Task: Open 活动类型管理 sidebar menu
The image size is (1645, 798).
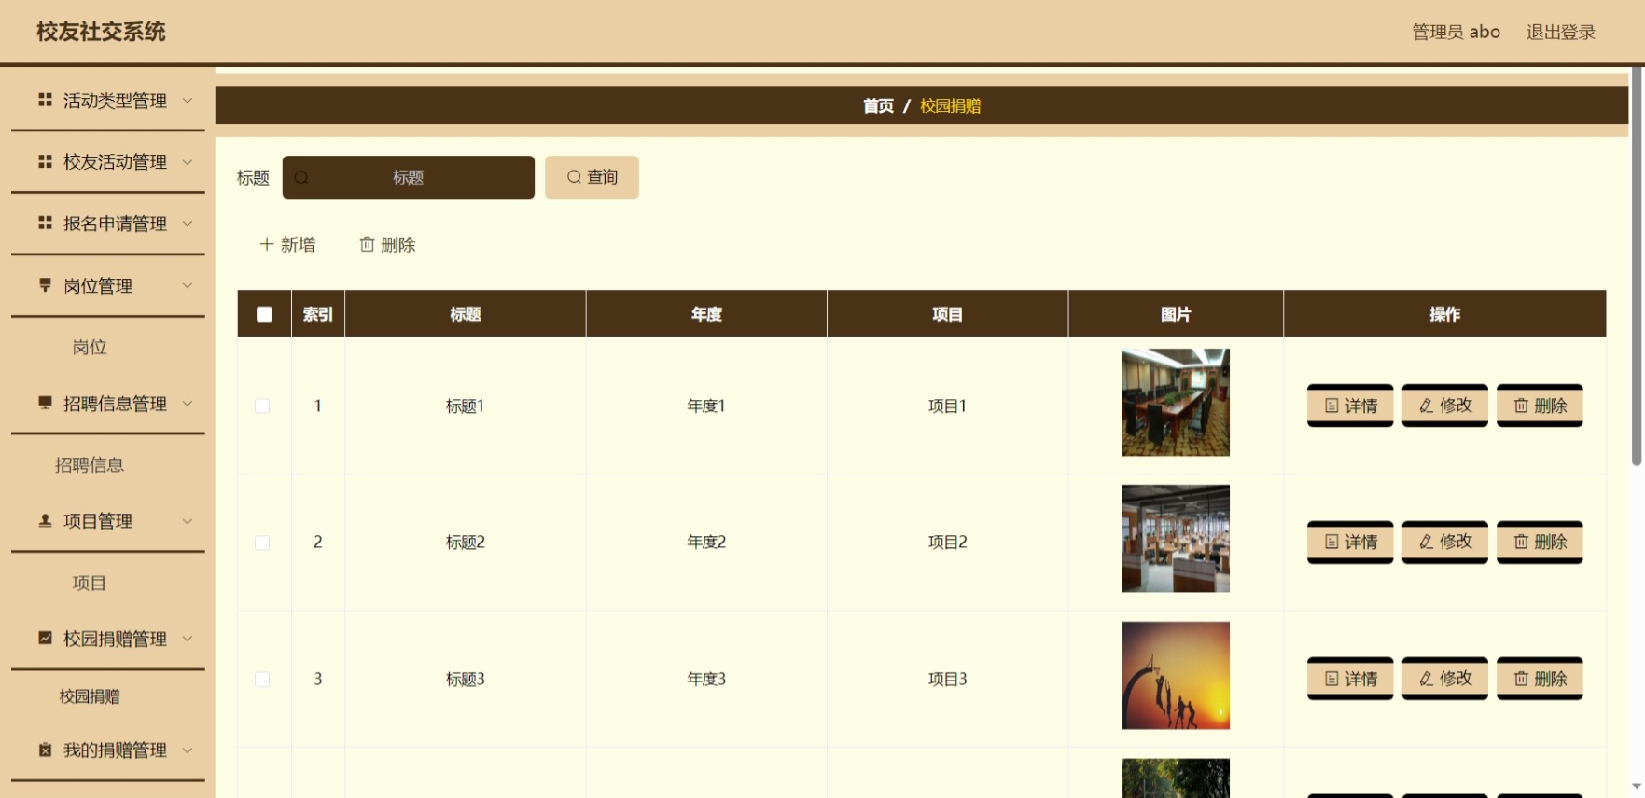Action: (108, 100)
